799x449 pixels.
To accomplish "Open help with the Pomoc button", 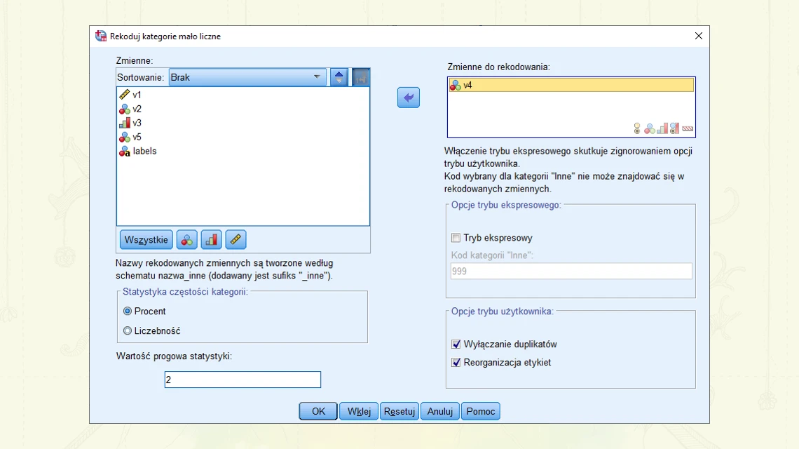I will click(481, 411).
